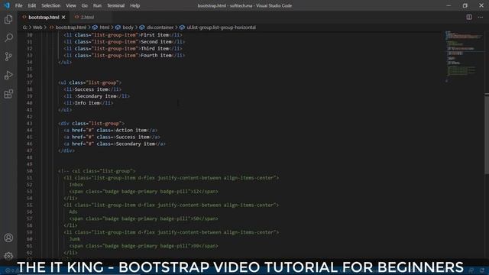Click "list-group" string on line 43
This screenshot has height=275, width=489.
tap(105, 124)
